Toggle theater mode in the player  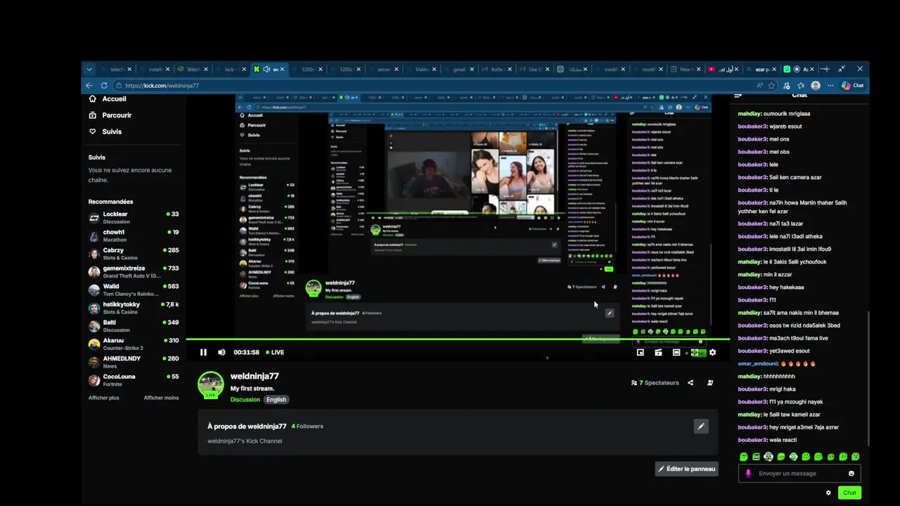676,353
